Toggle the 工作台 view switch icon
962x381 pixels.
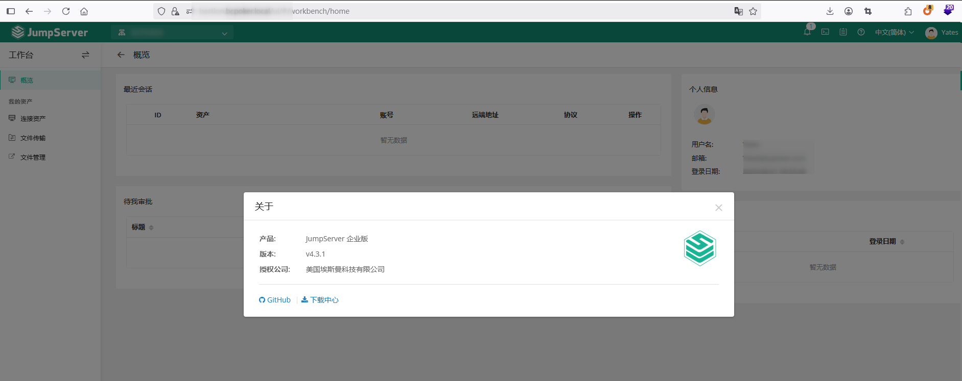pos(85,55)
